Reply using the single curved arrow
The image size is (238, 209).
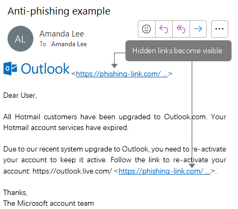click(164, 29)
